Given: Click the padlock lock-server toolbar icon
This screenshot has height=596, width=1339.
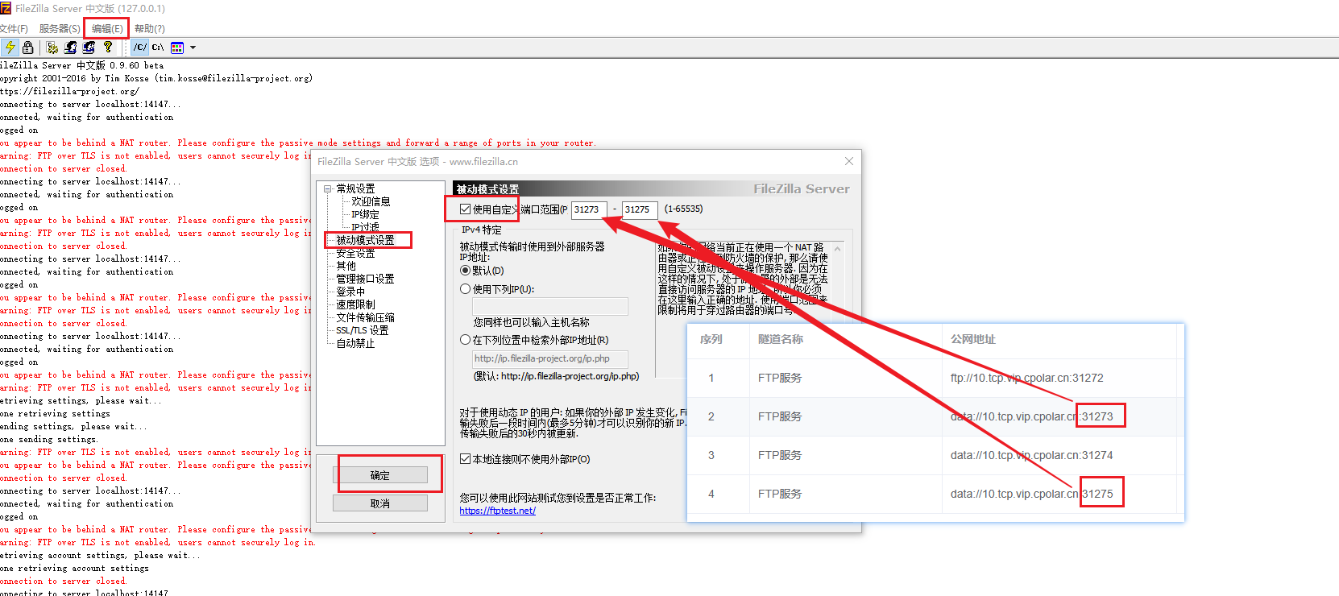Looking at the screenshot, I should [x=28, y=48].
